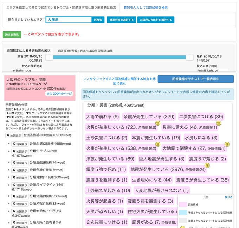Click the right handle of the period slider
239x228 pixels.
coord(189,57)
